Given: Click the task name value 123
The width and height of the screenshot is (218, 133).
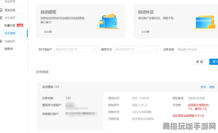Looking at the screenshot, I should (x=68, y=98).
